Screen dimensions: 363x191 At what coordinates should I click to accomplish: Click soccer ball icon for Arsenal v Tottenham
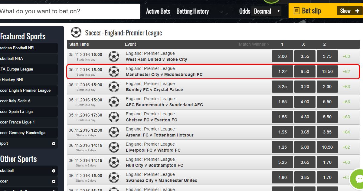(114, 132)
